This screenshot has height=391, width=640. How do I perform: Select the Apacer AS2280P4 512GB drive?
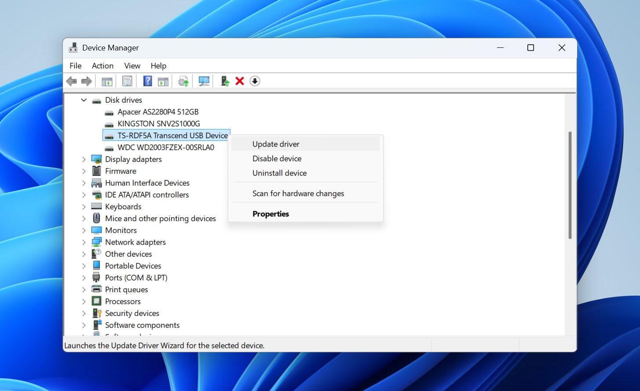158,112
